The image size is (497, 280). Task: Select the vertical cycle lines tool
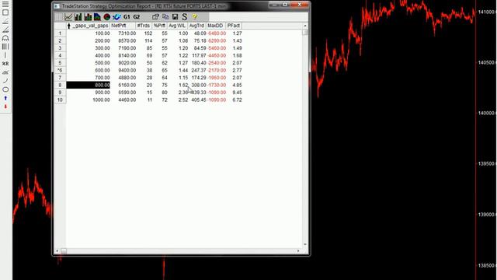coord(5,47)
